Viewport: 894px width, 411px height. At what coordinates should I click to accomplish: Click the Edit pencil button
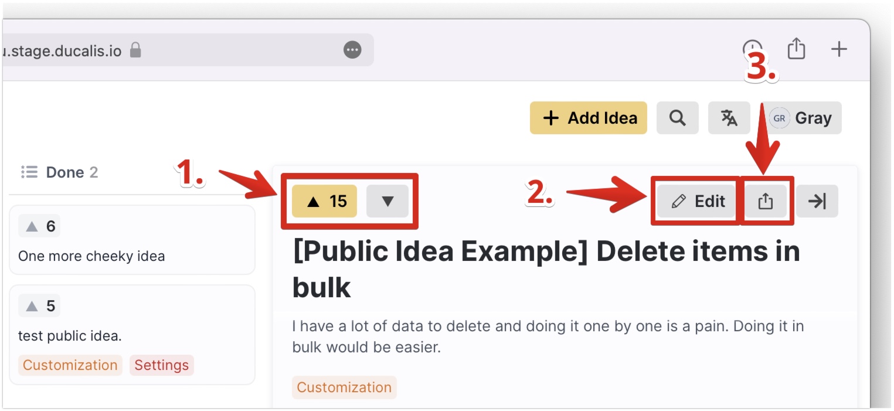(697, 201)
